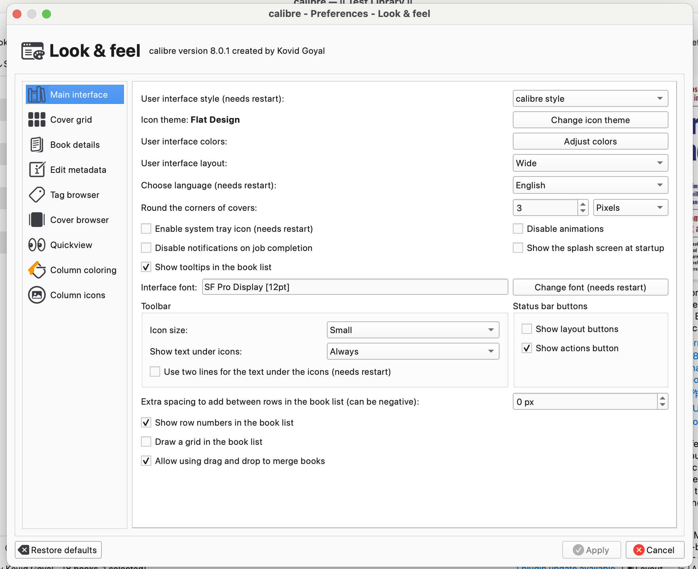Viewport: 698px width, 569px height.
Task: Open the User interface layout Wide dropdown
Action: click(590, 163)
